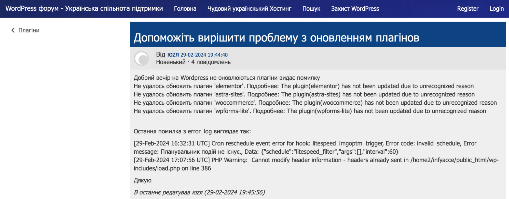
Task: Go to the Головна menu item
Action: pyautogui.click(x=185, y=9)
